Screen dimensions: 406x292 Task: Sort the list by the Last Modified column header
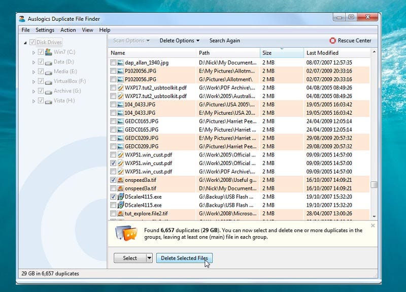[335, 53]
